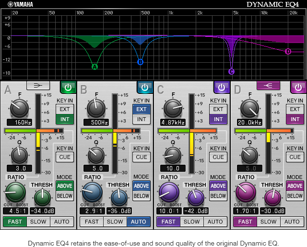Disable band B with its power button

coord(144,87)
